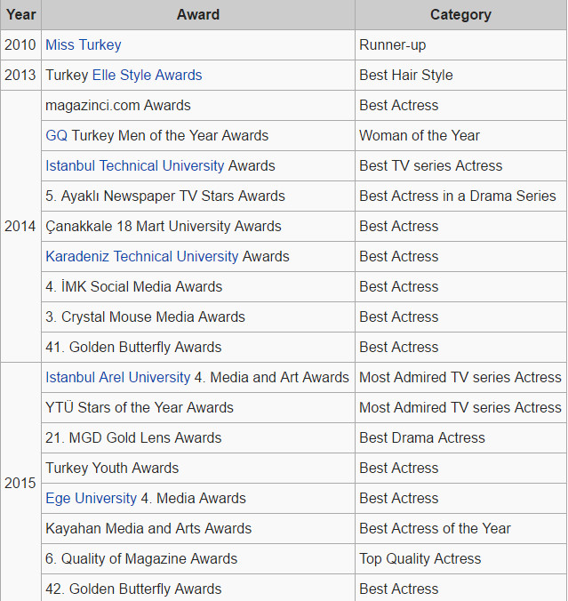Screen dimensions: 568x601
Task: Click the Best Drama Actress cell
Action: pyautogui.click(x=422, y=438)
